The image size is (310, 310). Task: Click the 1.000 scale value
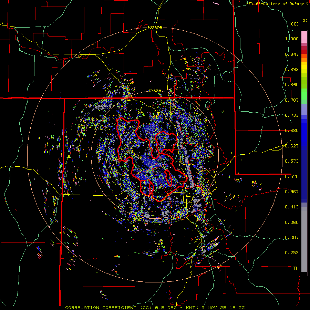(x=292, y=39)
